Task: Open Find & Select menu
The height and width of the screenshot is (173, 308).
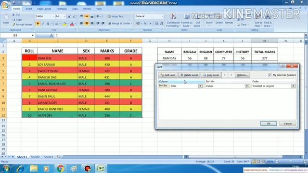Action: coord(268,21)
